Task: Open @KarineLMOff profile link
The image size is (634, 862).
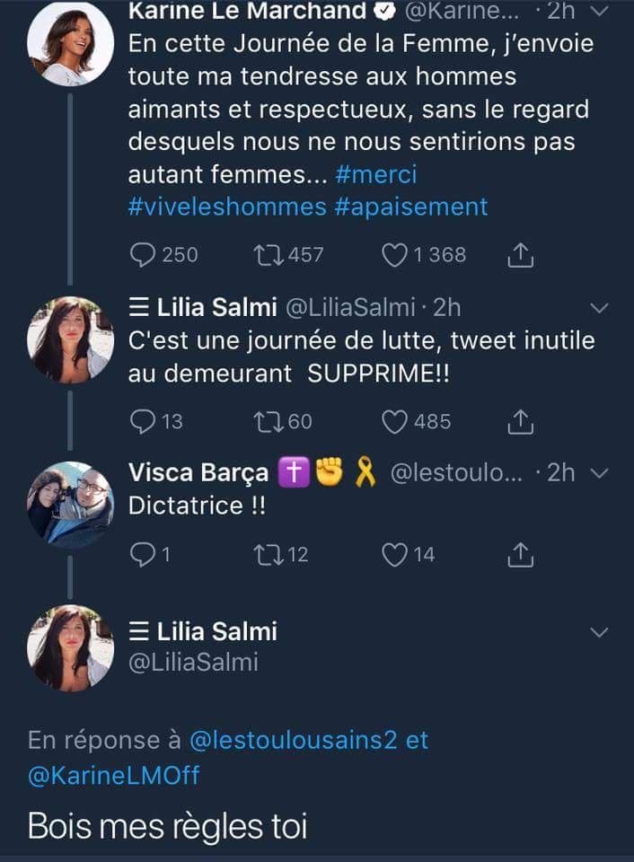Action: [113, 775]
